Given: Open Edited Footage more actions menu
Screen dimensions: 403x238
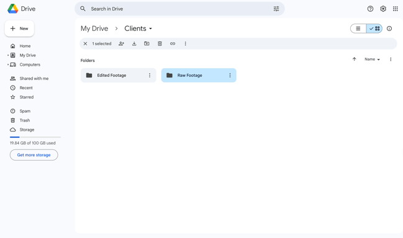Looking at the screenshot, I should coord(150,75).
